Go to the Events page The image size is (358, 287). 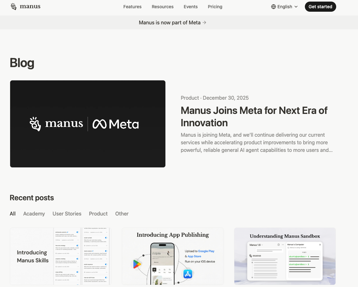coord(190,7)
